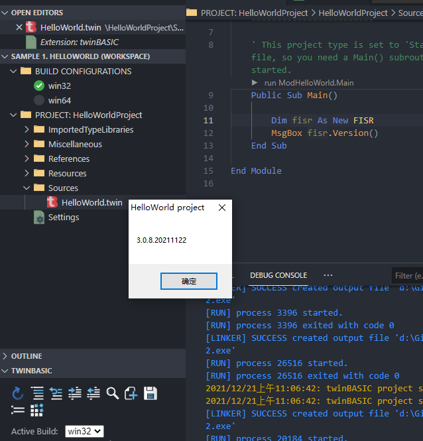Image resolution: width=423 pixels, height=441 pixels.
Task: Activate the win32 build configuration checkmark
Action: (x=39, y=86)
